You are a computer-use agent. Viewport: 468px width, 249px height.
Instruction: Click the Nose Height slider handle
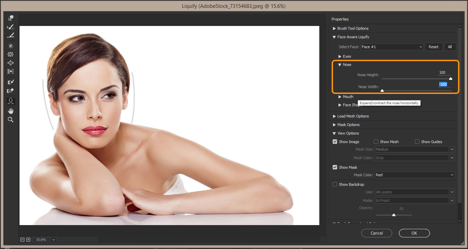451,79
